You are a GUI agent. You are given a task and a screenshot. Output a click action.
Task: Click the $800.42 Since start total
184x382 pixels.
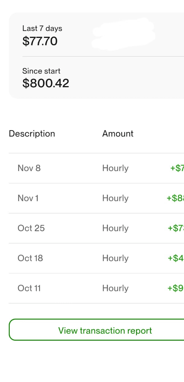point(46,83)
